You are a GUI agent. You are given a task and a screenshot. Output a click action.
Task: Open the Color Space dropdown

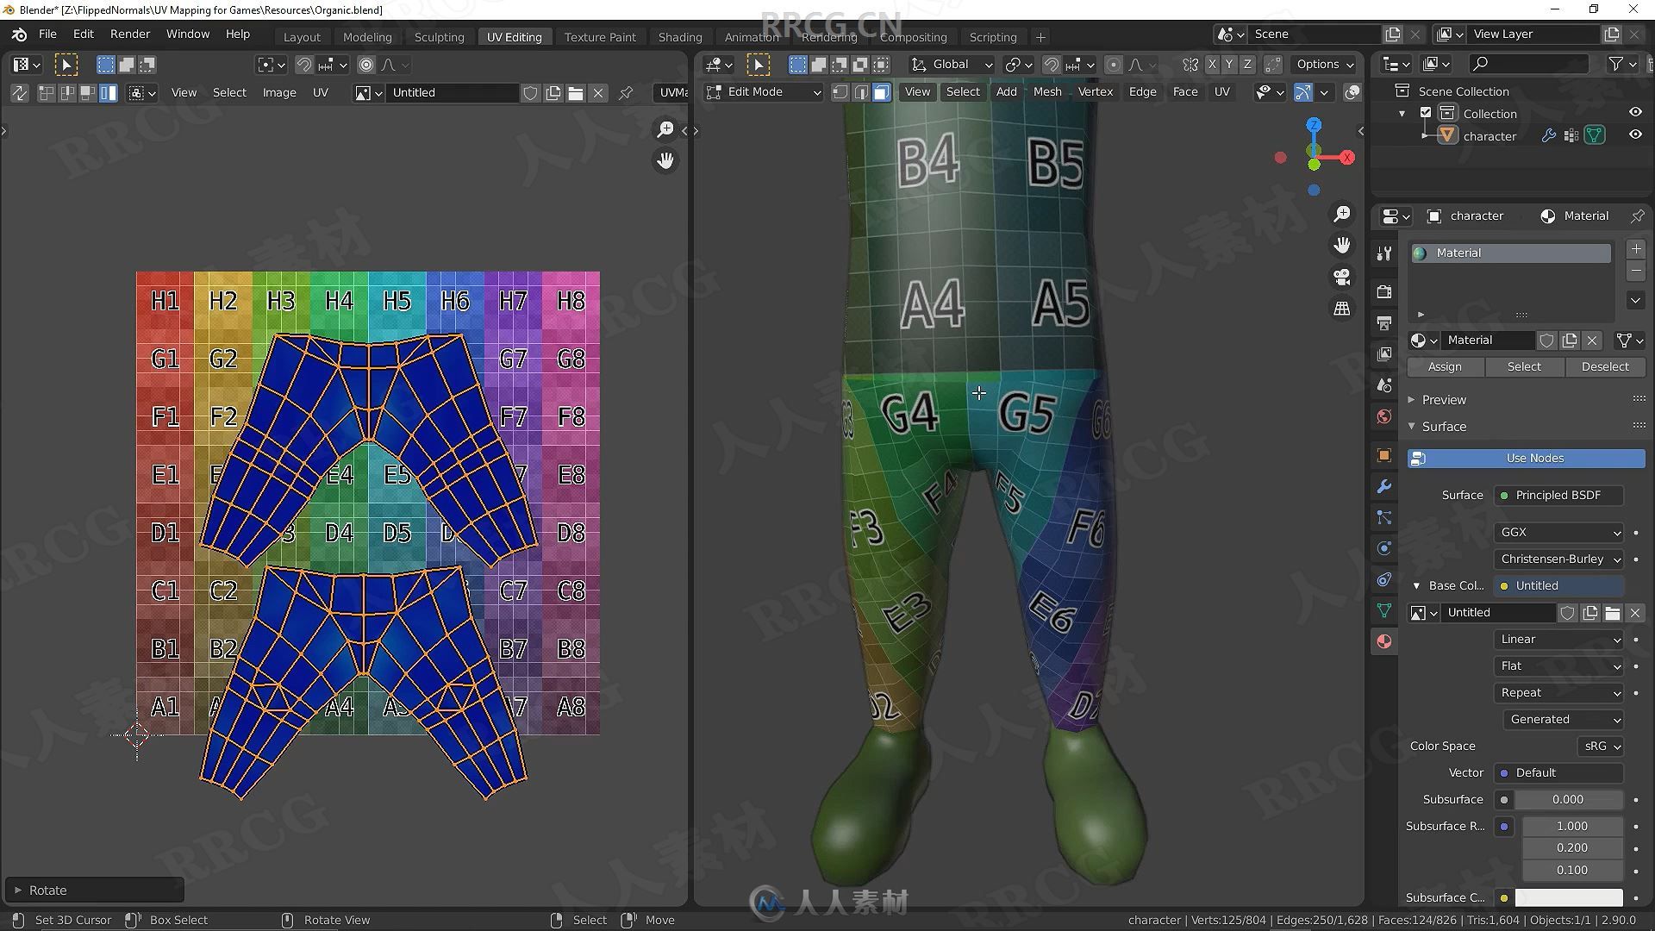(x=1599, y=746)
